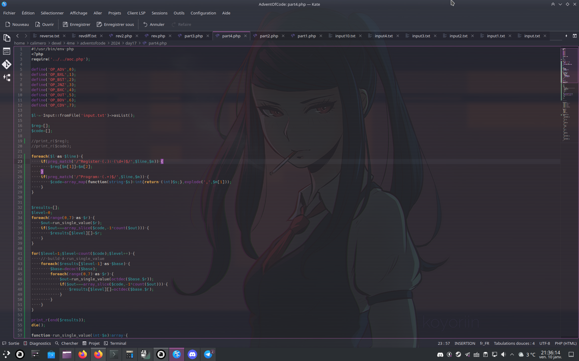This screenshot has height=361, width=579.
Task: Click the Nouveau toolbar button
Action: click(x=17, y=24)
